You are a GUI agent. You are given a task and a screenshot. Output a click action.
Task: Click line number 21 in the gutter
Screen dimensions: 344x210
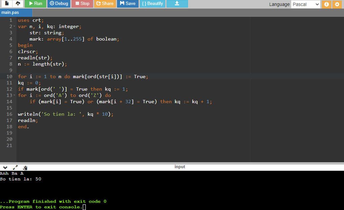(9, 145)
